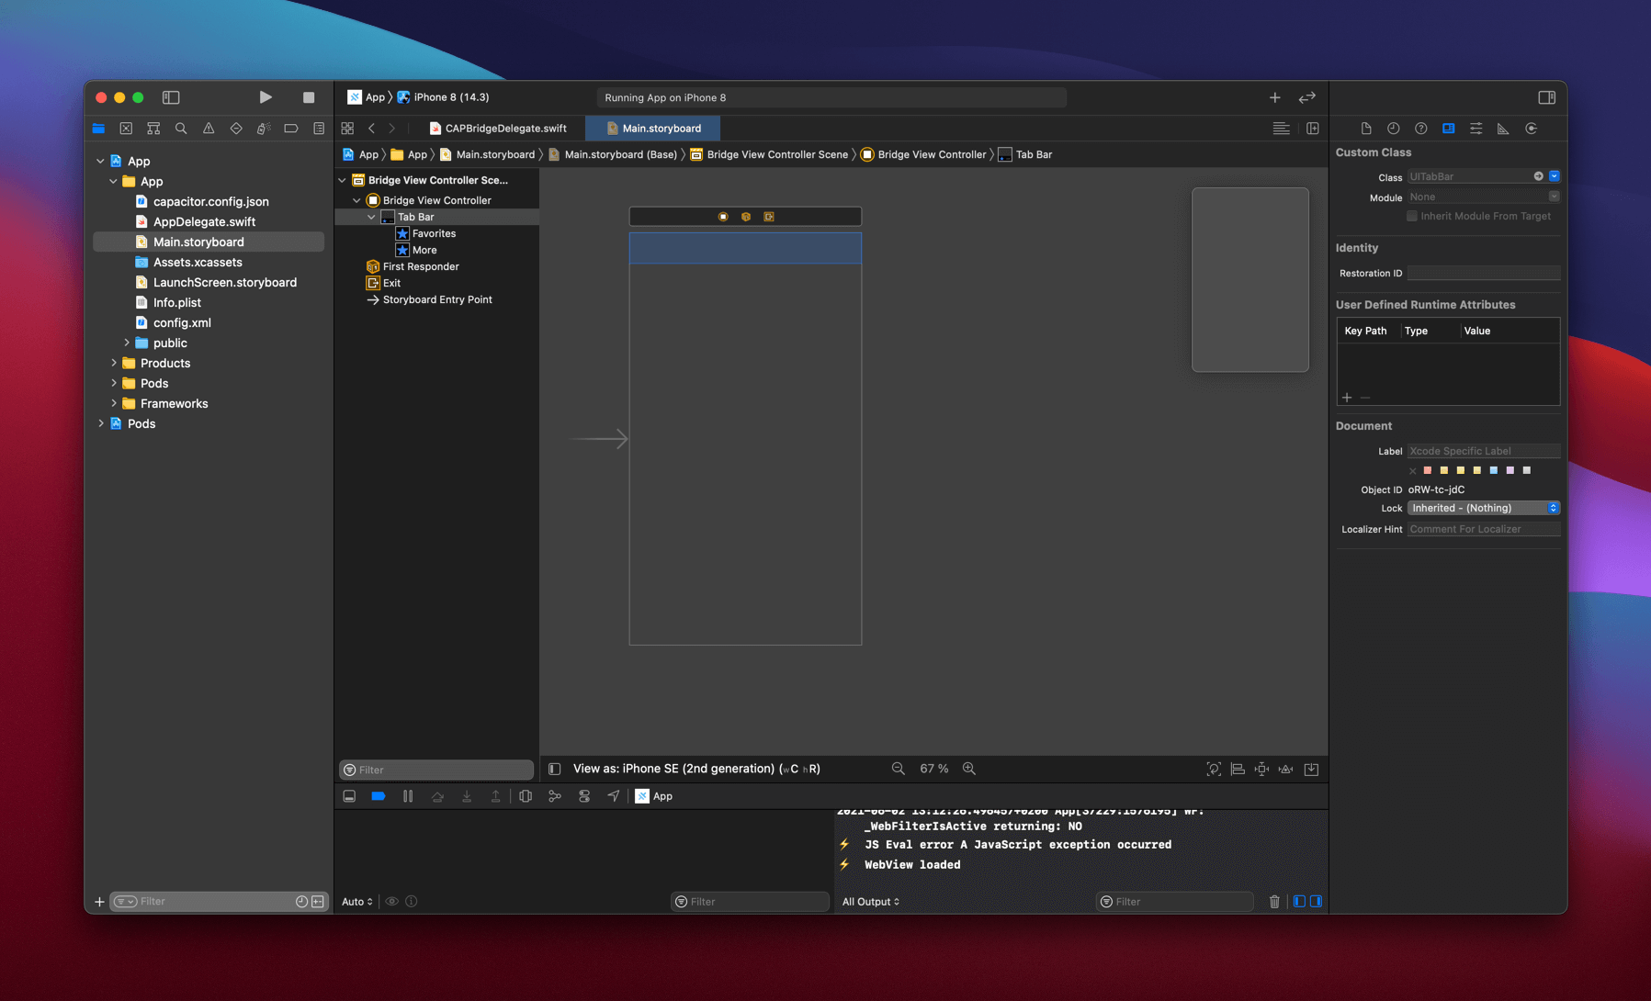Zoom in the storyboard canvas
This screenshot has height=1001, width=1651.
pyautogui.click(x=969, y=769)
